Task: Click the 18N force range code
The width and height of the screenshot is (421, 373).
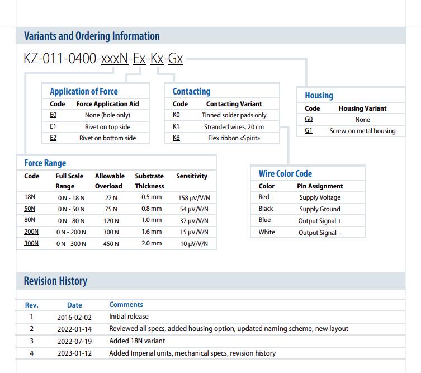Action: coord(30,197)
